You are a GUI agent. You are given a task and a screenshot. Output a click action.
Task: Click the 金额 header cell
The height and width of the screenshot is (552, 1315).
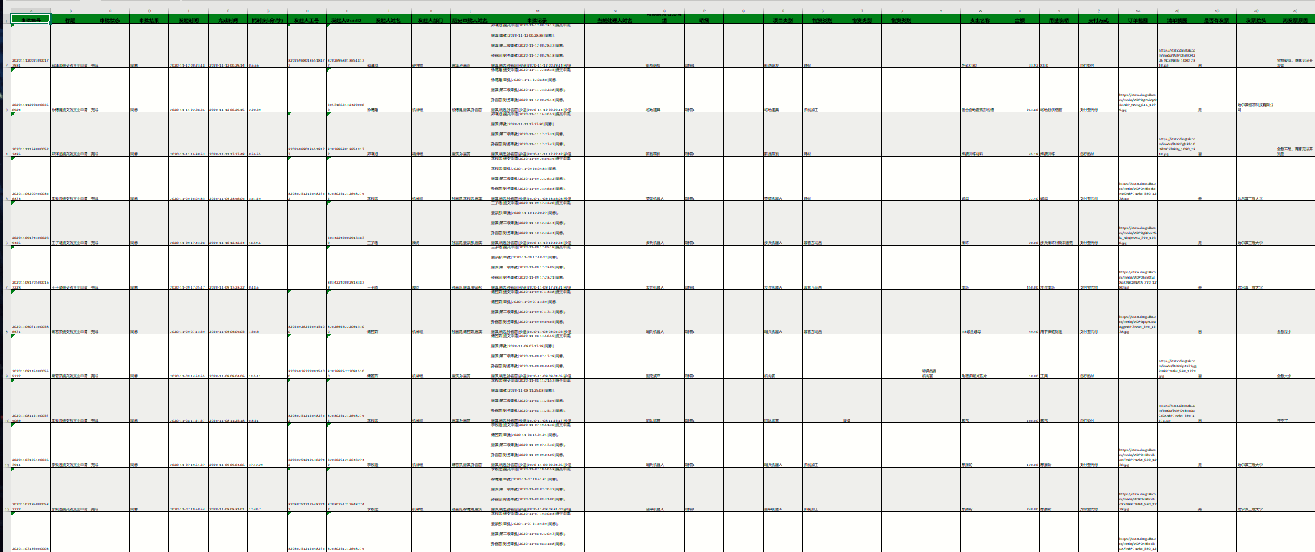[x=1020, y=20]
